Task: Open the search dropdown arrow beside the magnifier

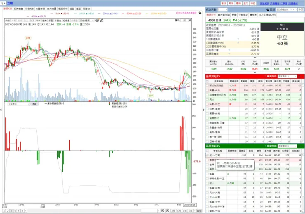Action: [x=5, y=3]
